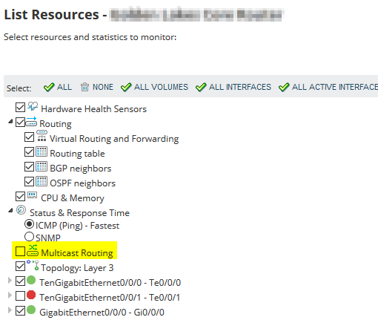Click the Topology: Layer 3 icon
This screenshot has width=378, height=320.
tap(33, 265)
